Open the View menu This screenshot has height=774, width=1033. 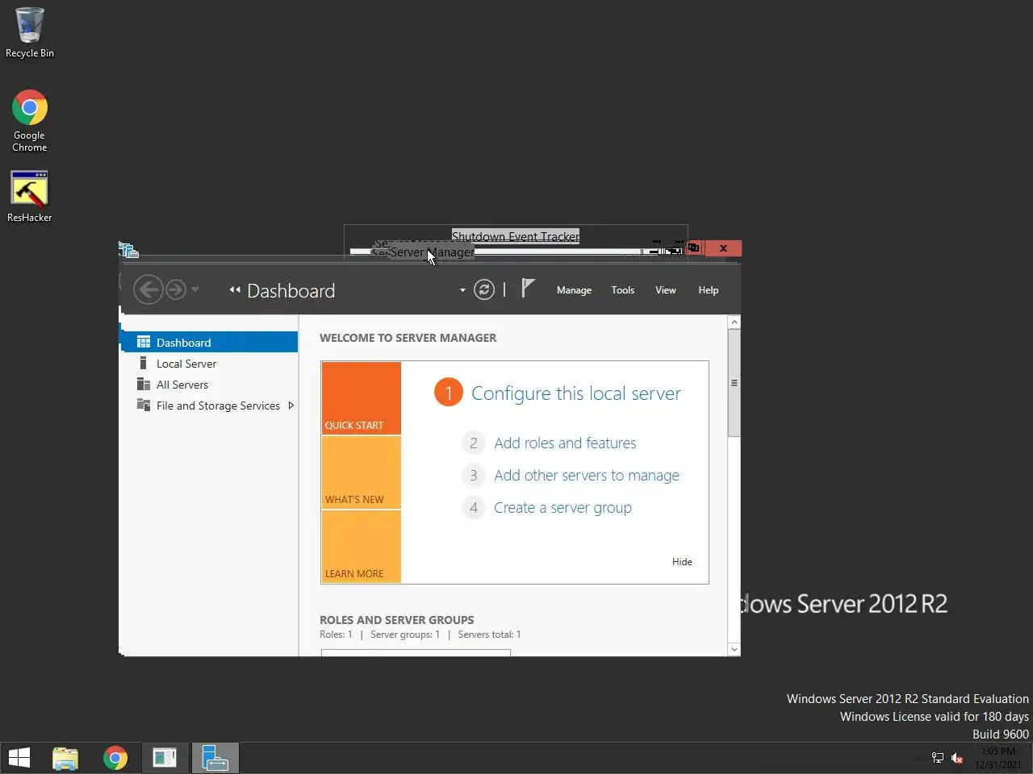tap(665, 290)
